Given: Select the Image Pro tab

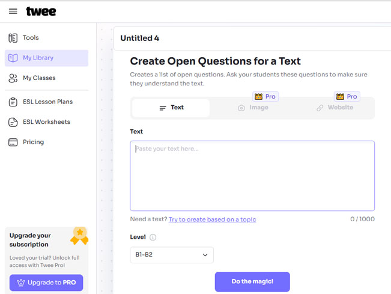Looking at the screenshot, I should 253,108.
